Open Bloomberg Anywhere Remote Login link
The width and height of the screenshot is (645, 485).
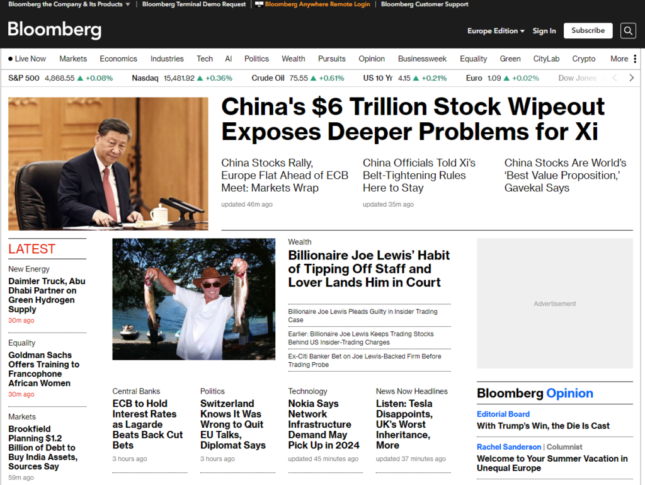(x=317, y=4)
